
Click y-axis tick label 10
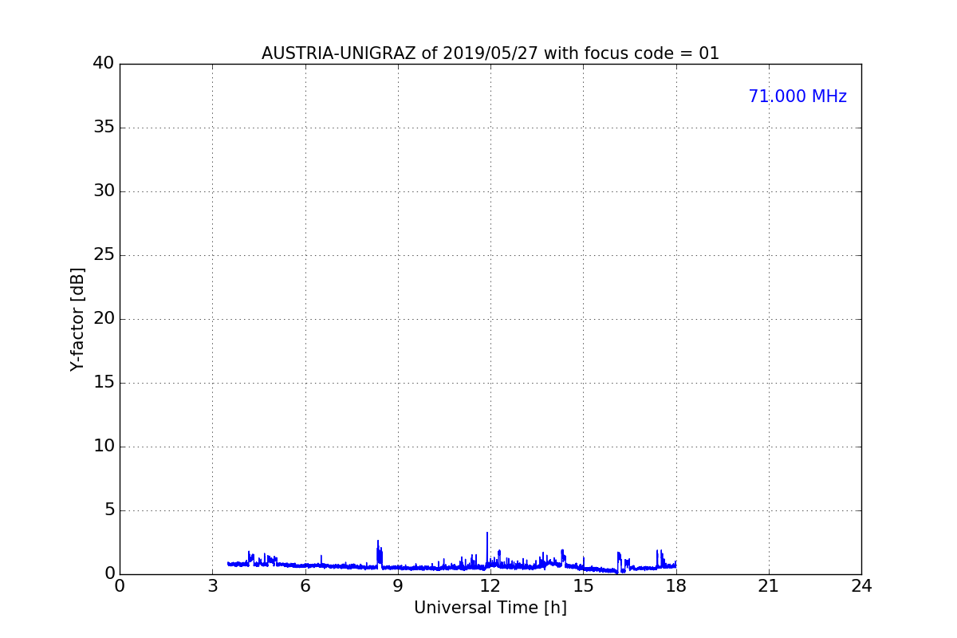pos(104,447)
